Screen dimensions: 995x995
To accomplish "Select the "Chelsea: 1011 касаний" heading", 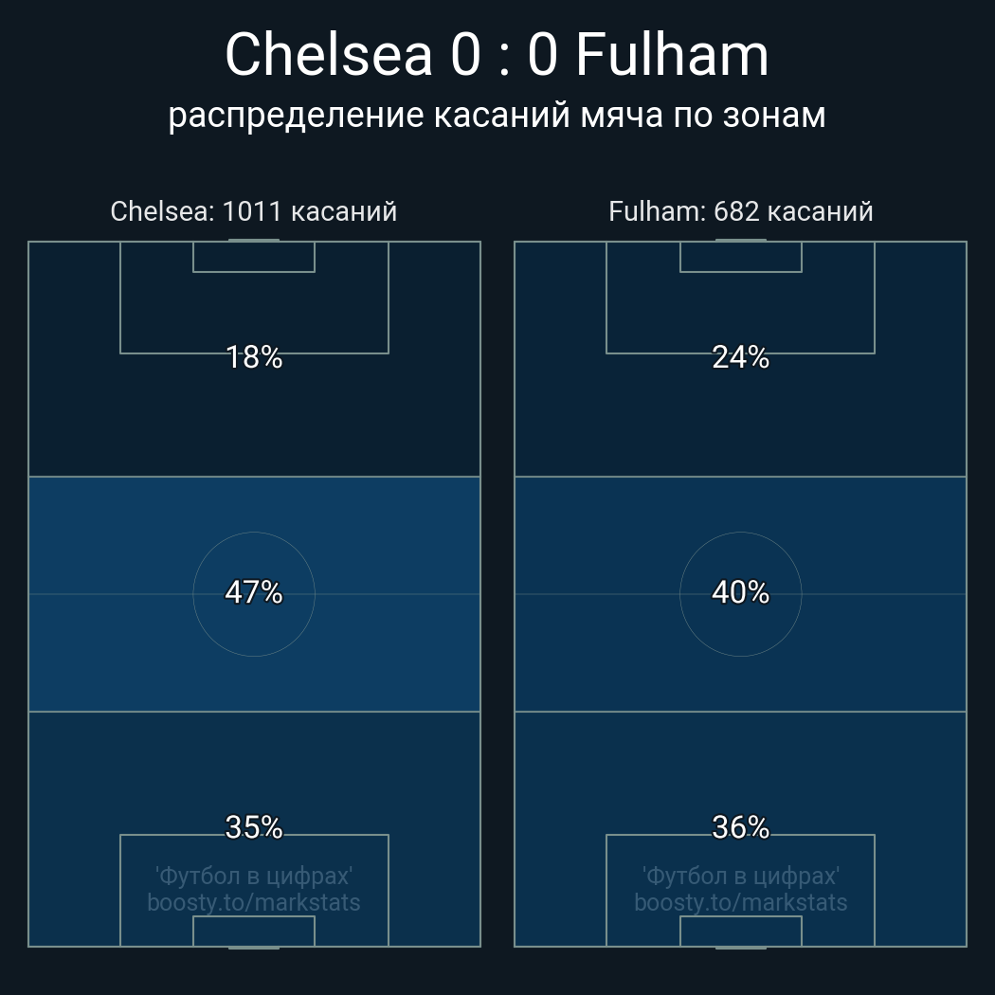I will pos(253,211).
